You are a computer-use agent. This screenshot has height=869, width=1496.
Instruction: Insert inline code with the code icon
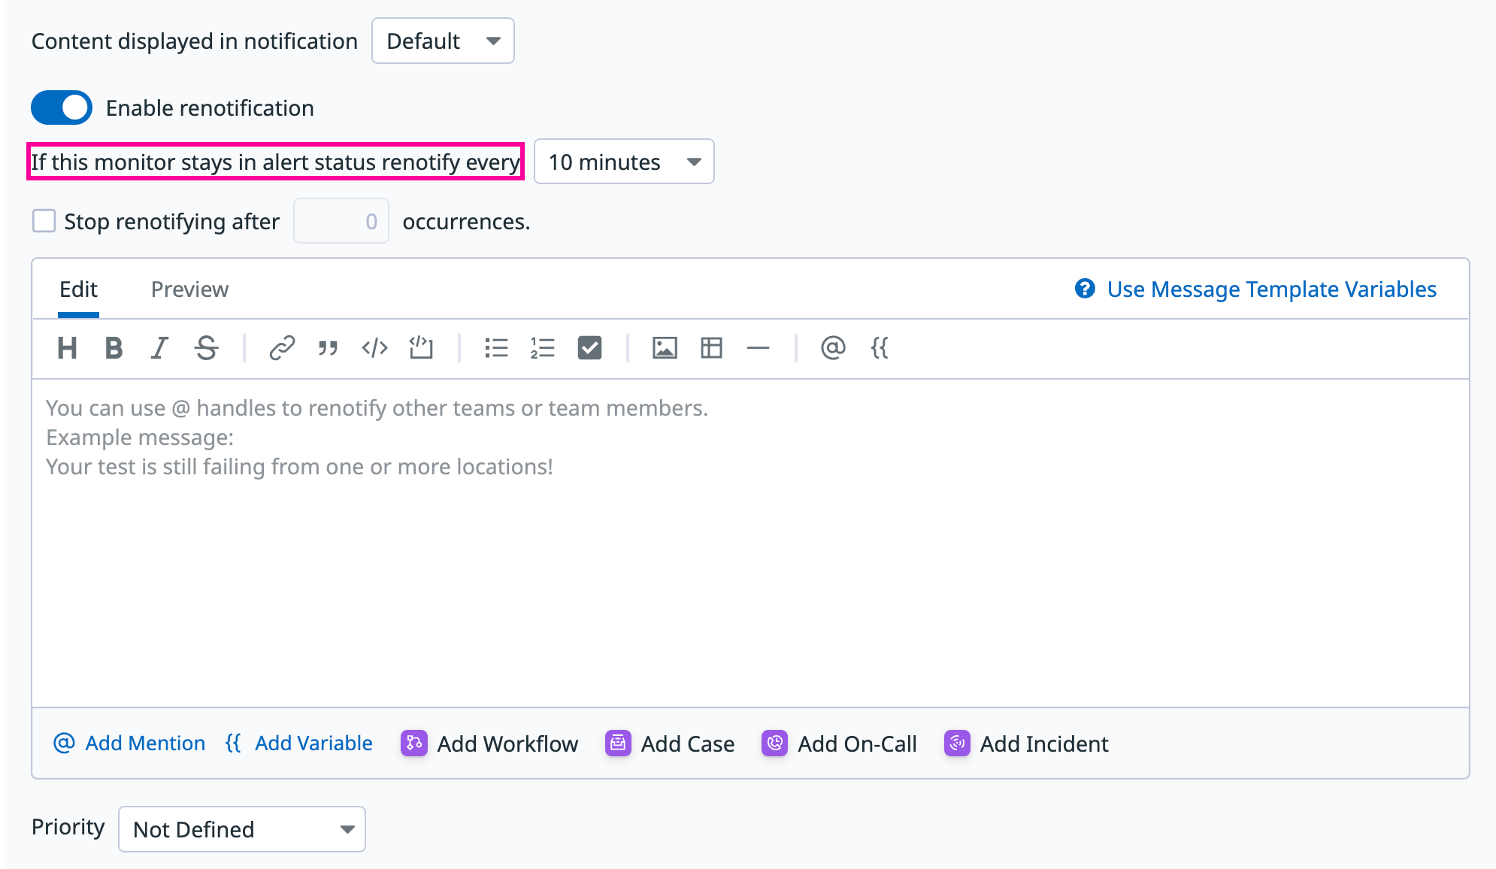(374, 348)
